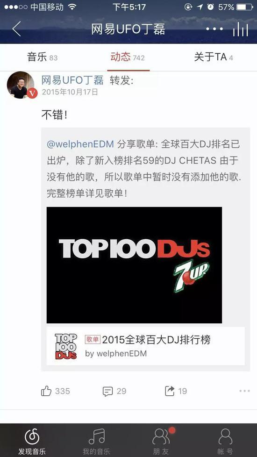
Task: Open the @welphenEDM user link
Action: 80,144
